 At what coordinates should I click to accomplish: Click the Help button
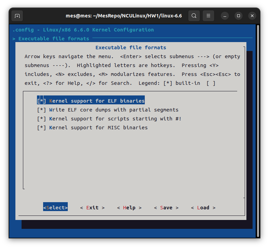click(x=129, y=208)
